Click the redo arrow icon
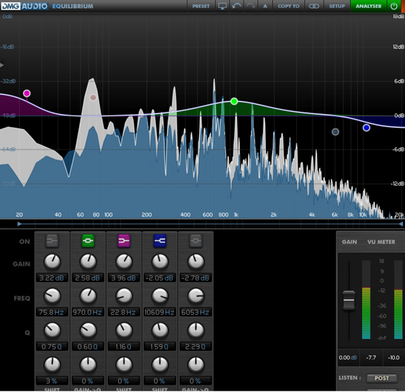The height and width of the screenshot is (392, 405). pyautogui.click(x=250, y=6)
